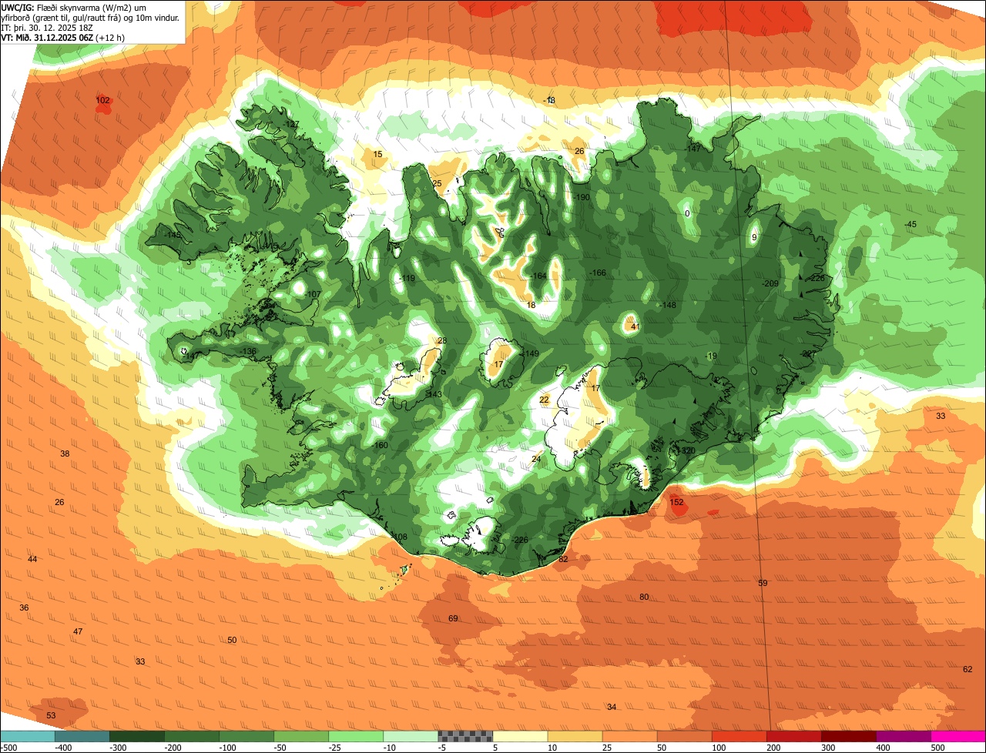Click the value 152 on the red coastal spot
The width and height of the screenshot is (986, 753).
click(677, 503)
